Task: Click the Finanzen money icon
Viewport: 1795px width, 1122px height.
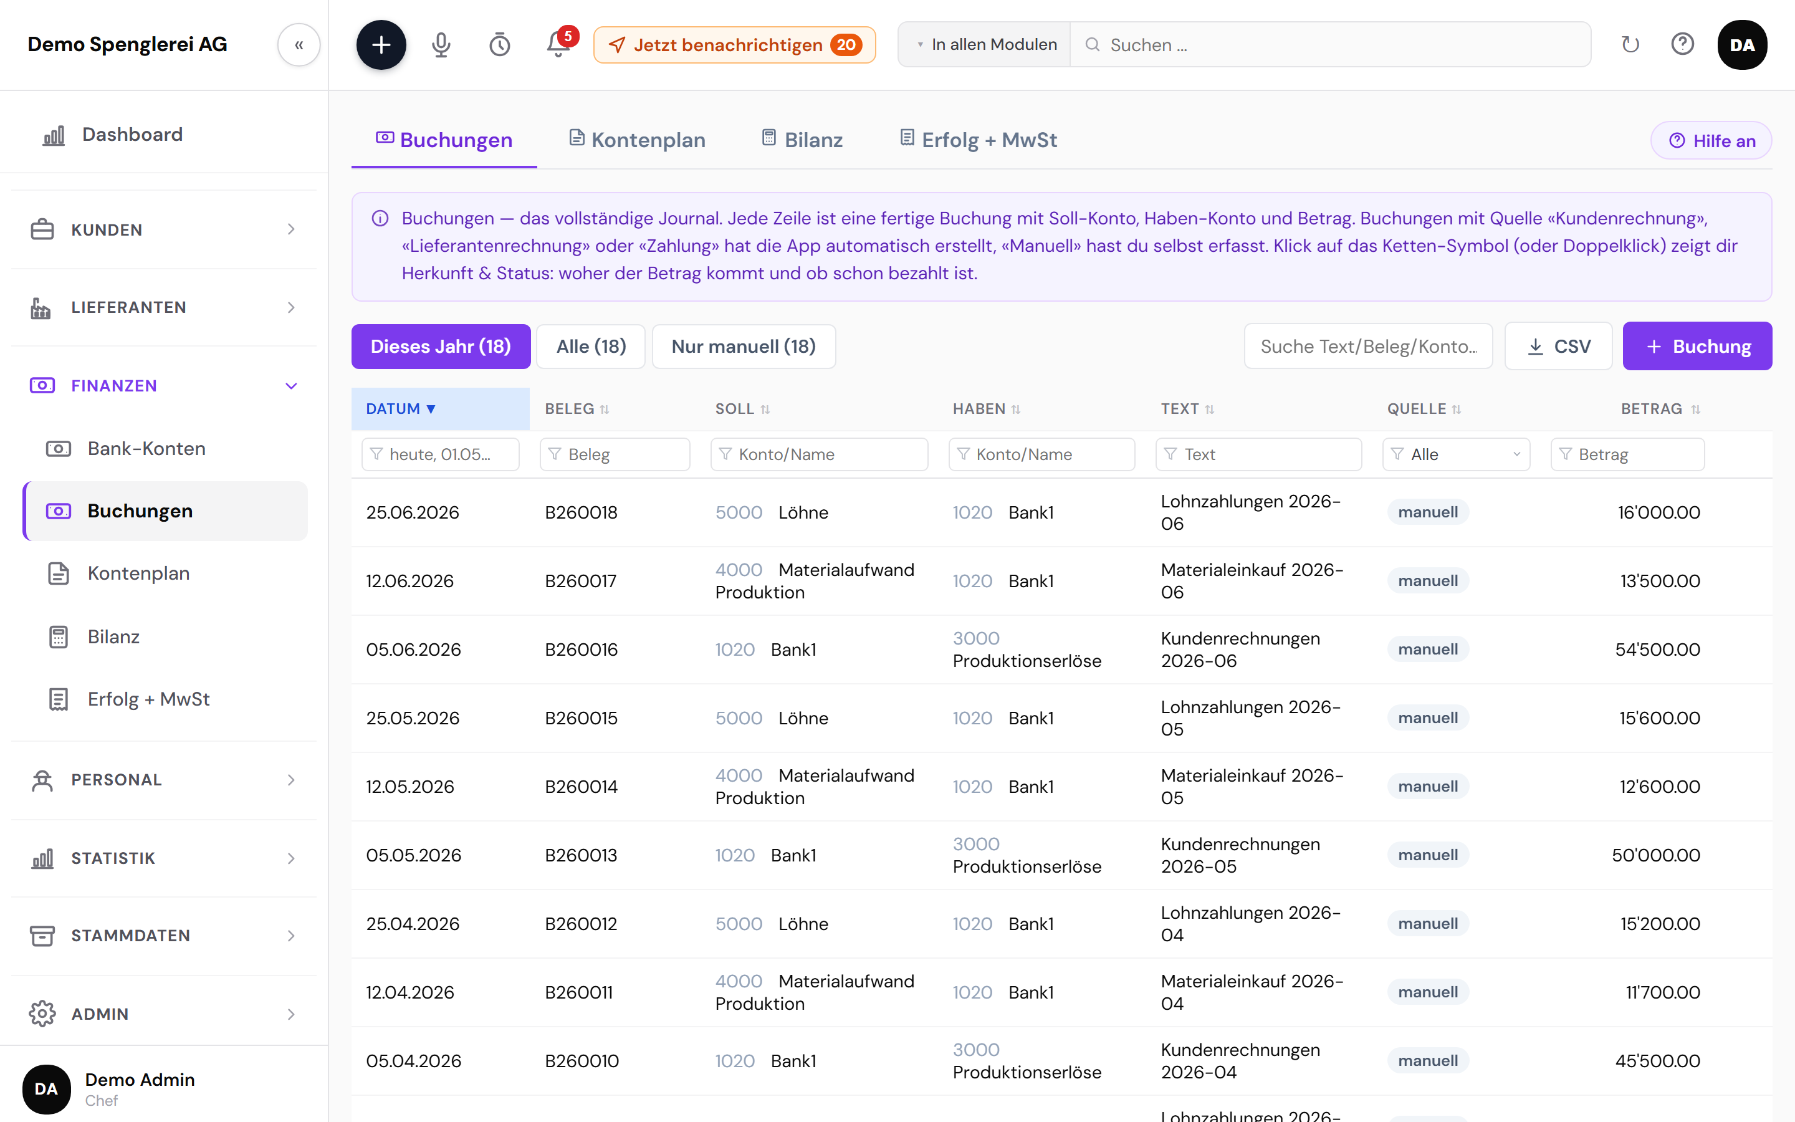Action: tap(42, 385)
